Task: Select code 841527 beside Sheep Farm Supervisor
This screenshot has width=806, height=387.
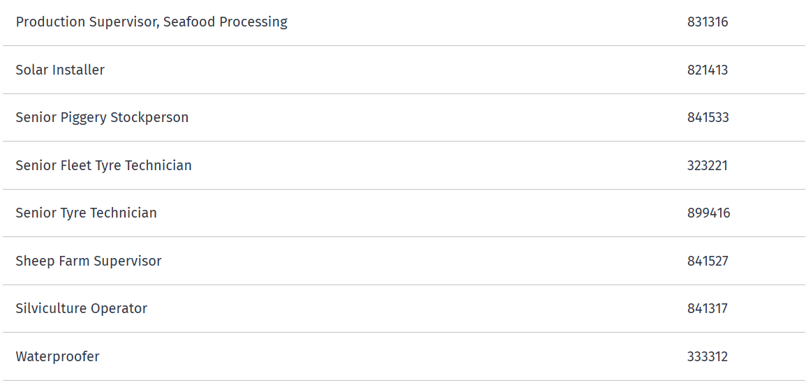Action: (x=708, y=261)
